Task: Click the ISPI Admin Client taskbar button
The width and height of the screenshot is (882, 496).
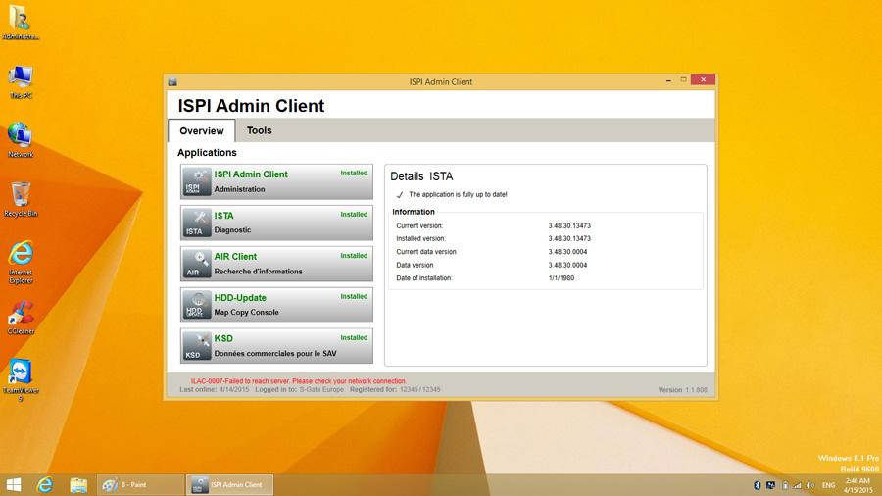Action: [230, 485]
